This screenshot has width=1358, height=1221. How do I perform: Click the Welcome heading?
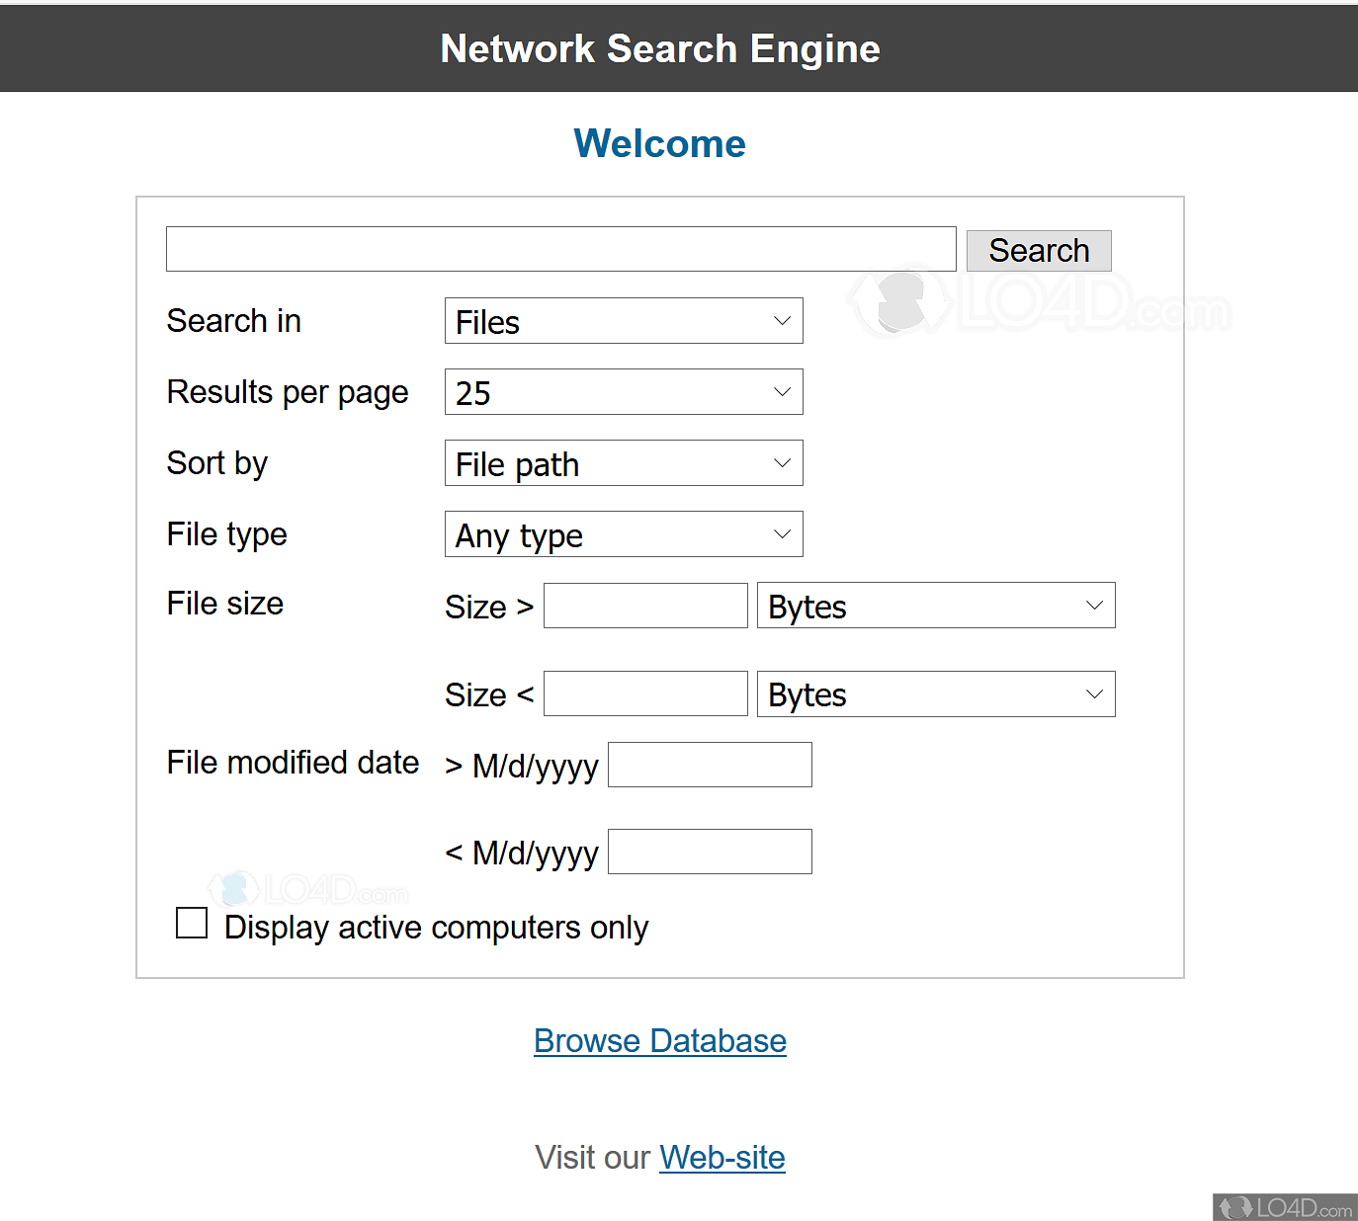pos(659,143)
